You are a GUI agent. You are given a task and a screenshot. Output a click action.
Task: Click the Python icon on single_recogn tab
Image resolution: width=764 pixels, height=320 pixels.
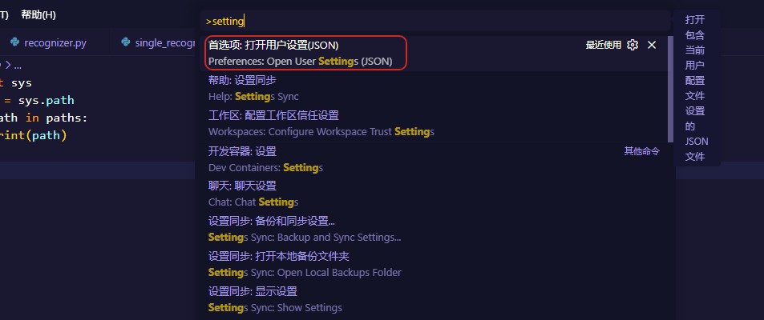coord(126,42)
